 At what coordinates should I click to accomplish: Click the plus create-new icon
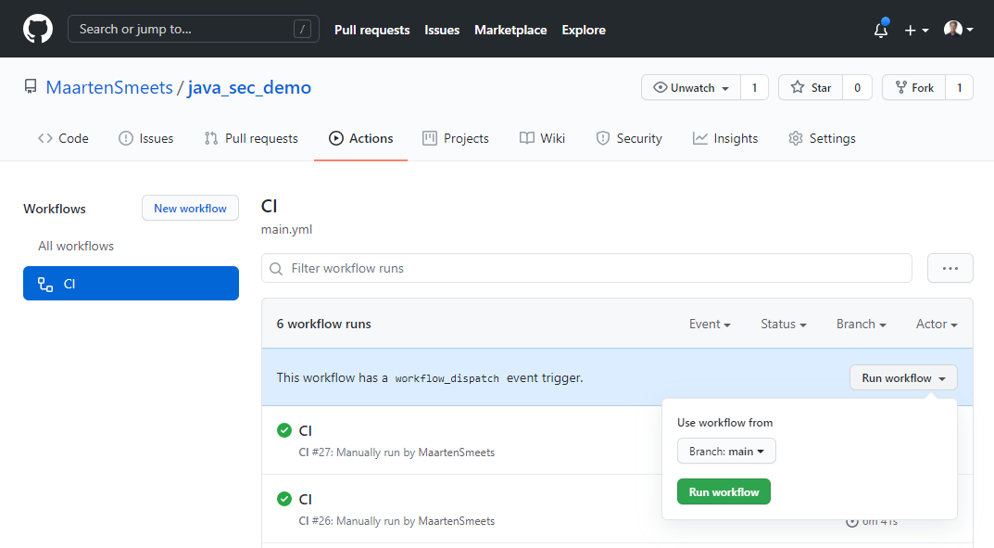click(915, 30)
